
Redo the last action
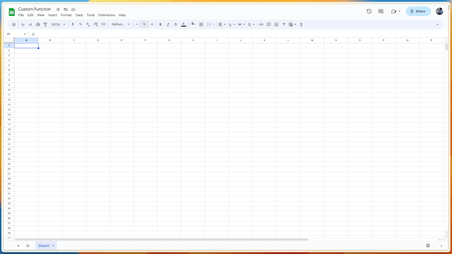coord(31,25)
